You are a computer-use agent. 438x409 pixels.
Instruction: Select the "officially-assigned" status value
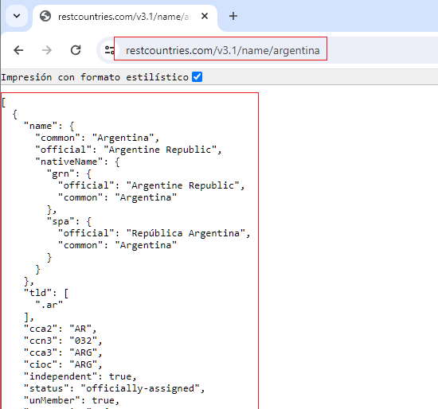tap(140, 388)
